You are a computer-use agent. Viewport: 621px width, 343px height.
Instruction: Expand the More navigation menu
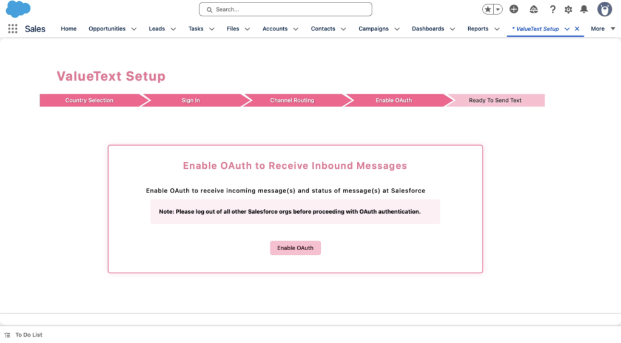tap(602, 29)
